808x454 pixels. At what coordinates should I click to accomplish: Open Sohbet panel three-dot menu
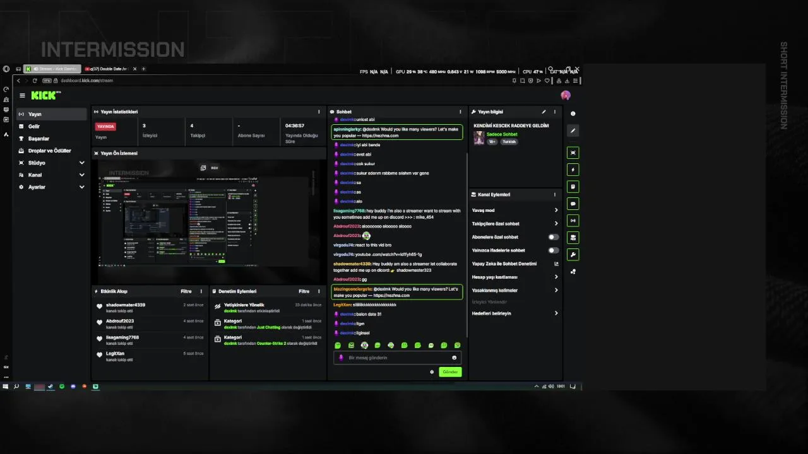click(460, 112)
